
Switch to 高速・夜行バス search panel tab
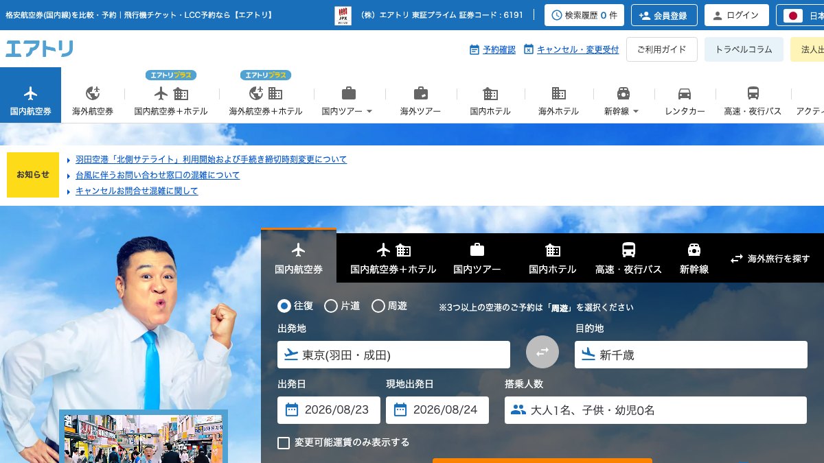click(x=628, y=258)
